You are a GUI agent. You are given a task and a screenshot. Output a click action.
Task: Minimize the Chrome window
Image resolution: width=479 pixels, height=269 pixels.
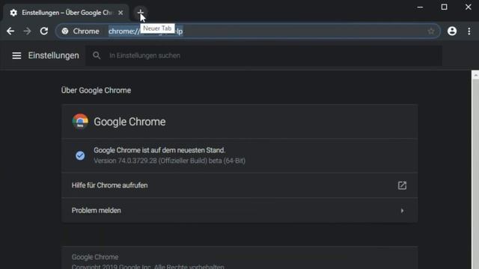coord(420,7)
